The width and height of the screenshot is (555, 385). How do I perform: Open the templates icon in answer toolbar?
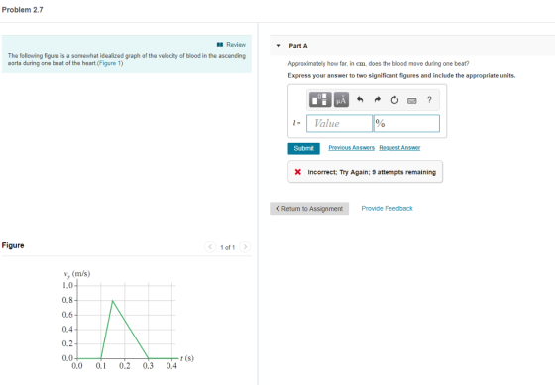point(320,100)
